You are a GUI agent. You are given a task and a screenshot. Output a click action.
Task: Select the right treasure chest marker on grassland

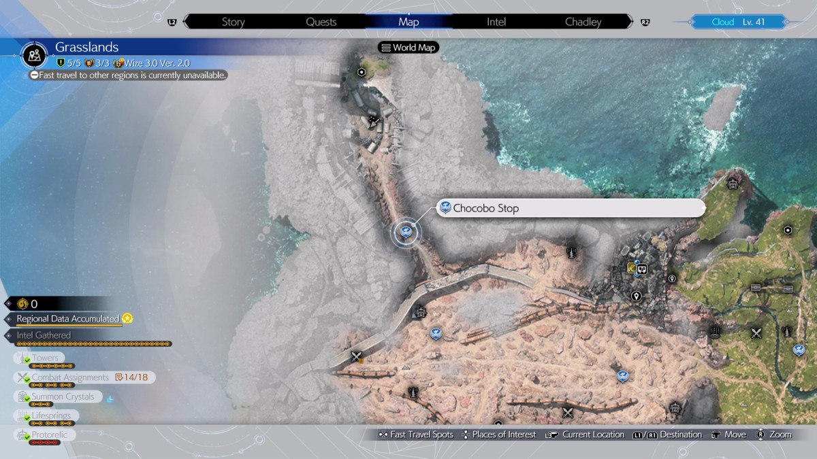click(x=788, y=288)
